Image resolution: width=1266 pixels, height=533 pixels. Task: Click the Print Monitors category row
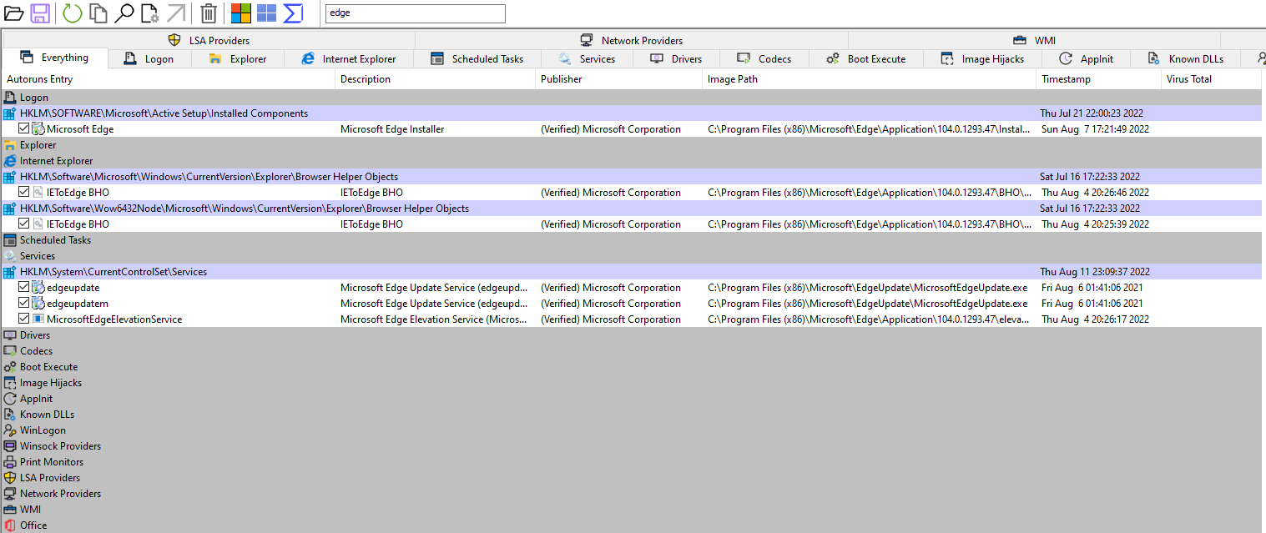click(632, 462)
